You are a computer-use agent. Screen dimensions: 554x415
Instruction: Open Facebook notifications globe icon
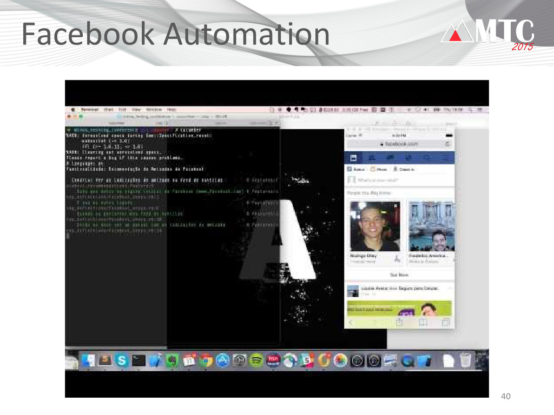coord(408,158)
